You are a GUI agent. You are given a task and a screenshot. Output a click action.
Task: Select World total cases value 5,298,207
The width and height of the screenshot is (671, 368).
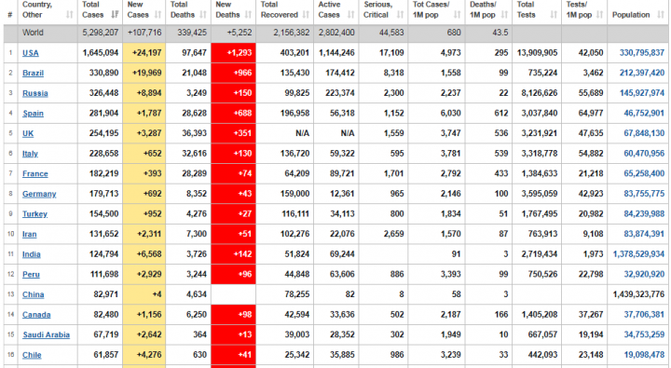(100, 33)
